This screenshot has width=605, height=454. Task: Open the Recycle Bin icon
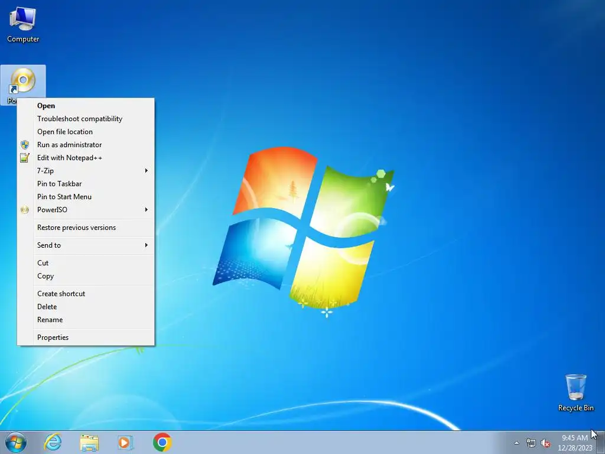(x=575, y=393)
